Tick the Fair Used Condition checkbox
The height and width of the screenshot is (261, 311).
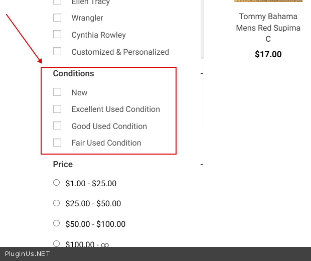(x=57, y=143)
